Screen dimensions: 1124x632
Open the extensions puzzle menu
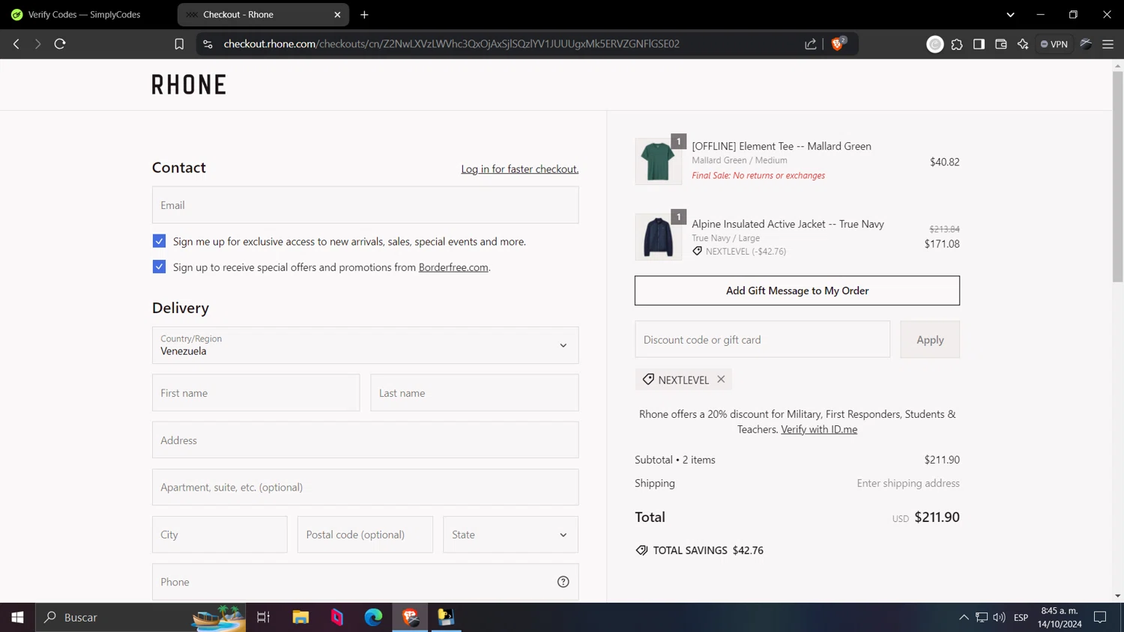coord(957,44)
